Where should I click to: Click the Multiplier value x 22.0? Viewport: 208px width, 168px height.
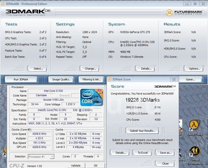pos(39,138)
